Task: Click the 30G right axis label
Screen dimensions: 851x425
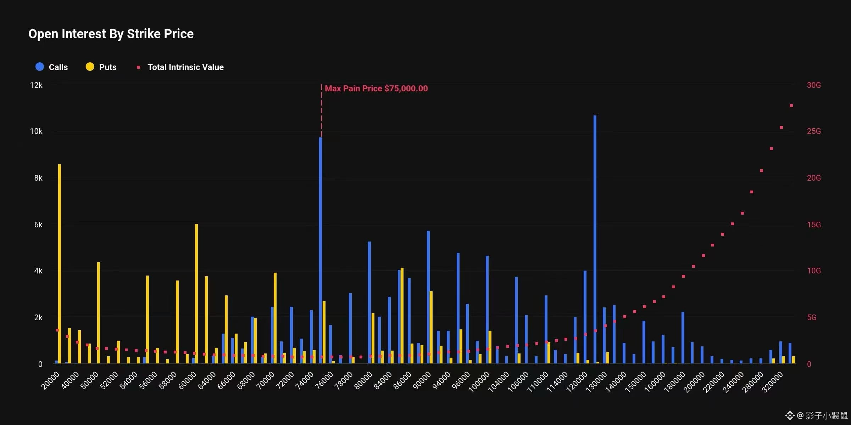Action: [814, 85]
